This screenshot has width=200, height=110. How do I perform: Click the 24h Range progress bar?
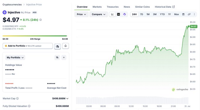[35, 36]
